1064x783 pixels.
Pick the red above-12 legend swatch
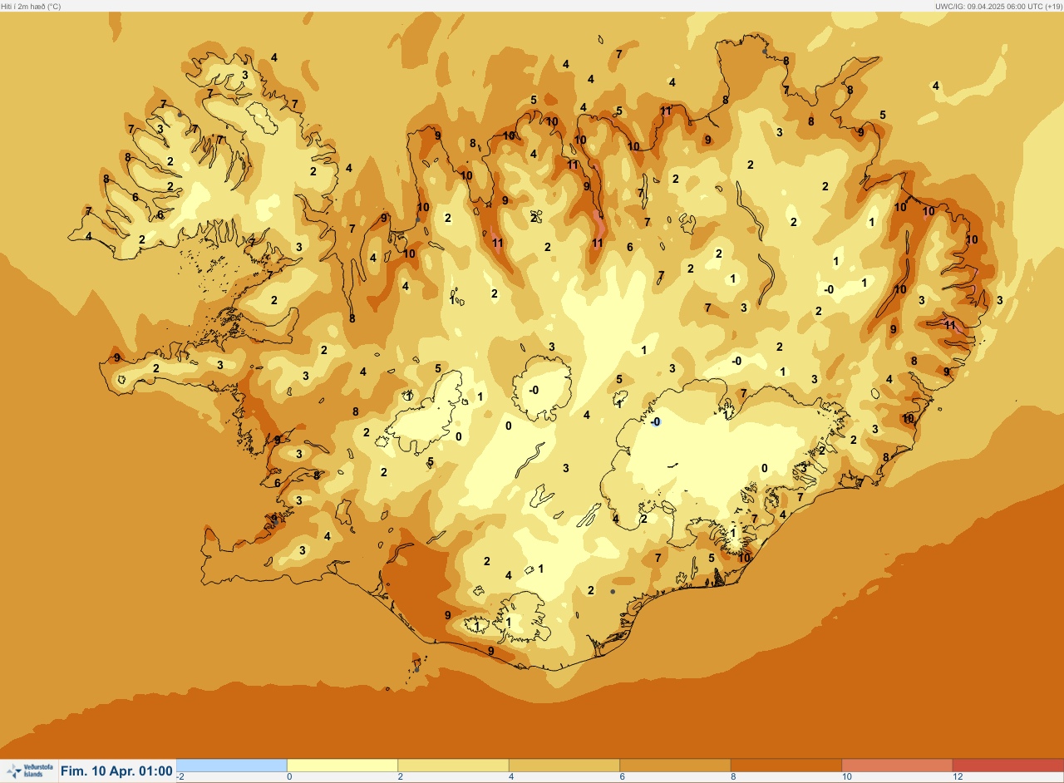1007,765
